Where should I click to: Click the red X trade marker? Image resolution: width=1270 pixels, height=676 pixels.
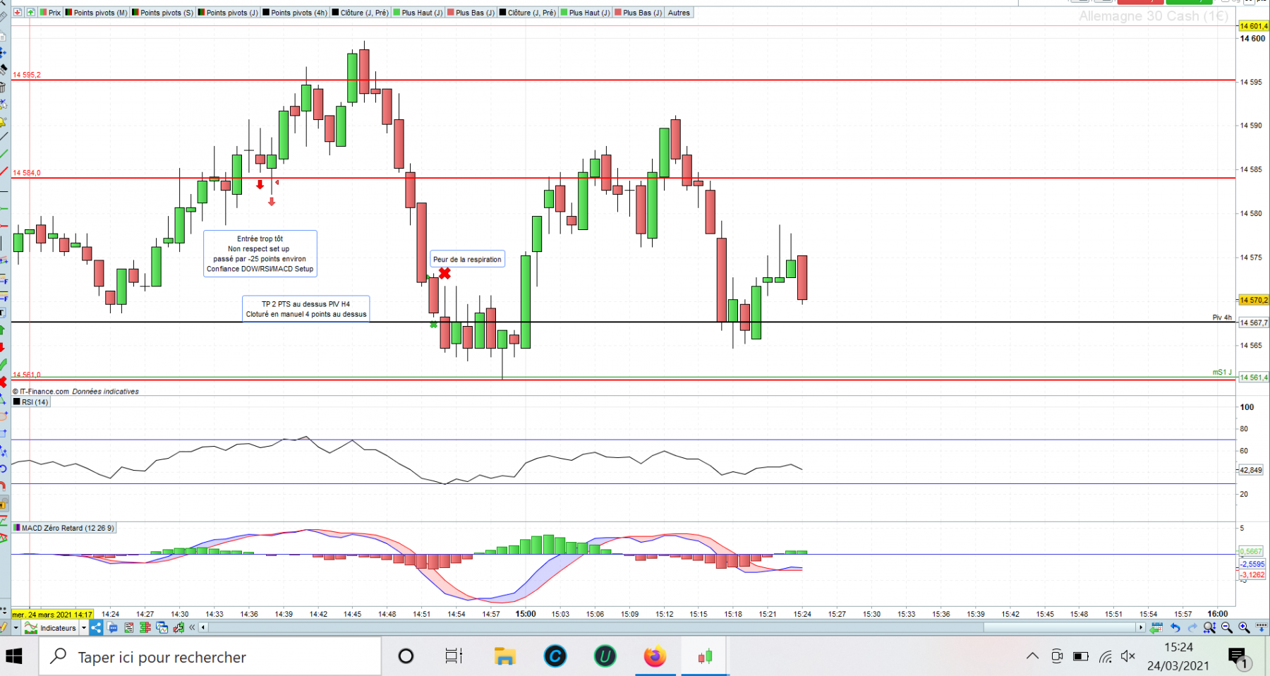(x=445, y=273)
